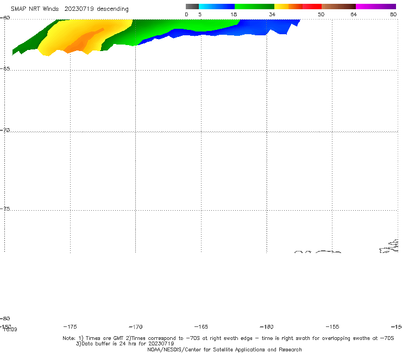Click the latitude label "-65"
Screen dimensions: 402x353
point(5,69)
